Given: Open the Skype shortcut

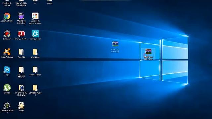Looking at the screenshot, I should tap(7, 71).
